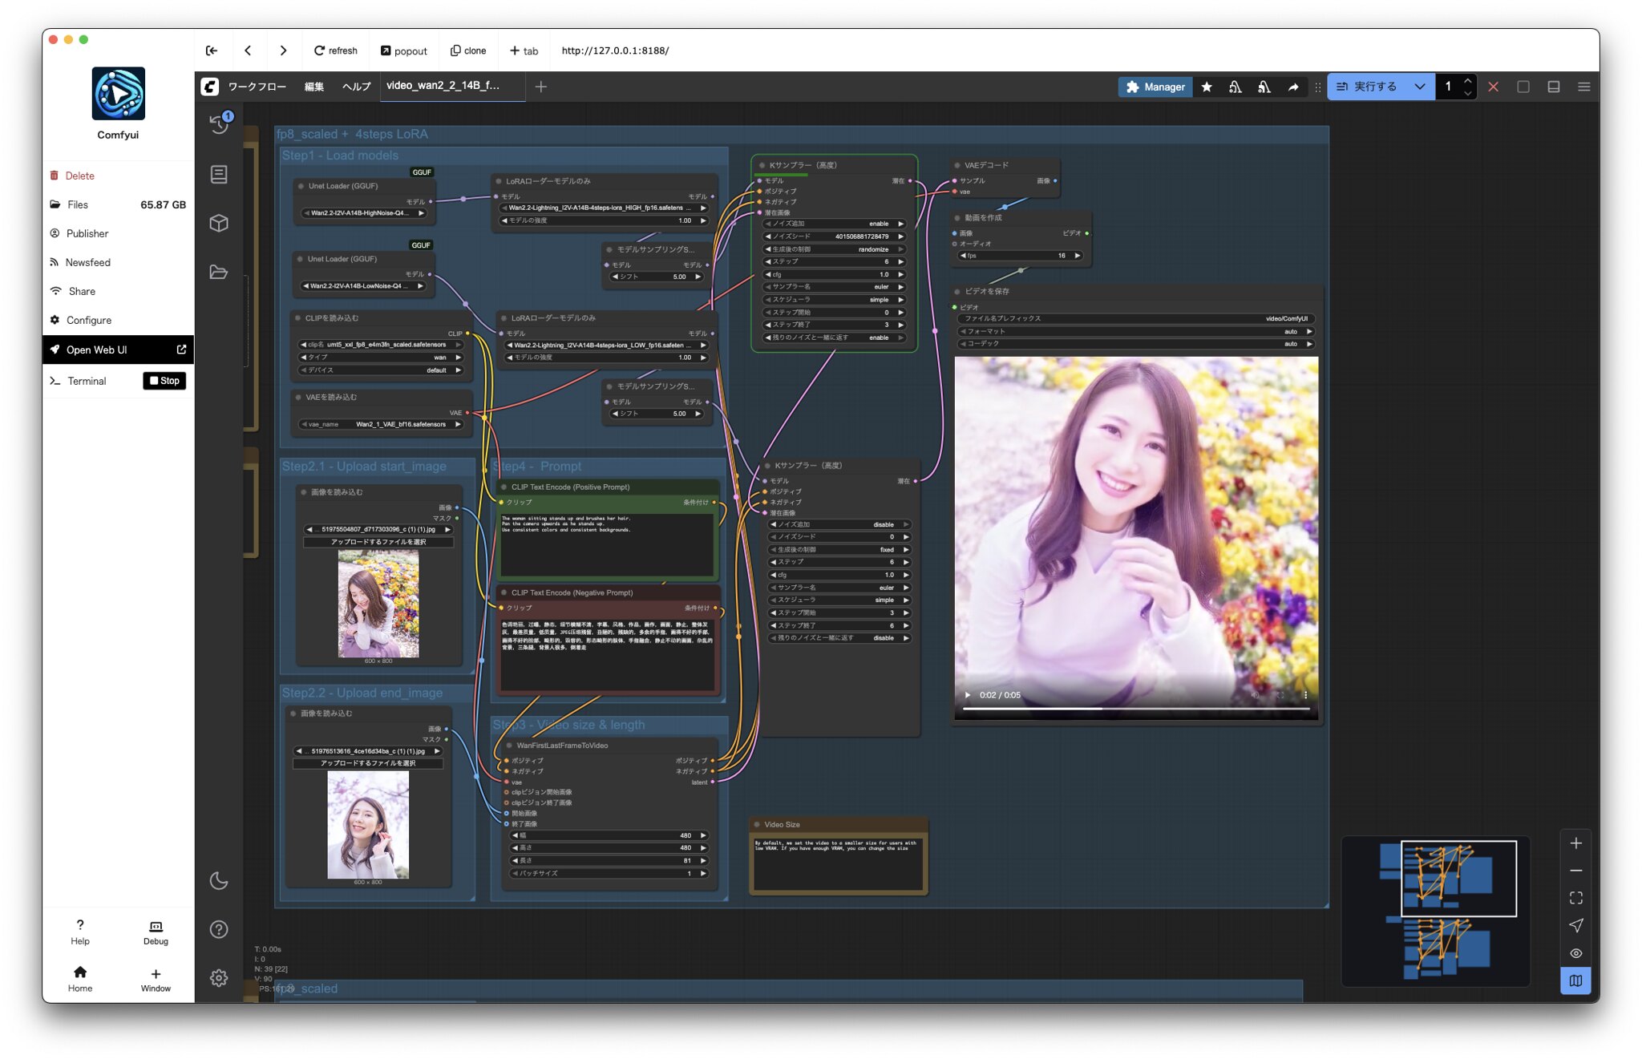Open the model library sidebar icon
1642x1059 pixels.
[218, 224]
